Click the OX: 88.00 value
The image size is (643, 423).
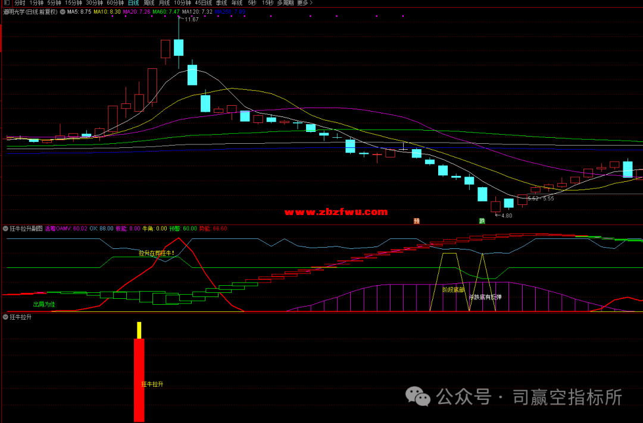tap(101, 229)
